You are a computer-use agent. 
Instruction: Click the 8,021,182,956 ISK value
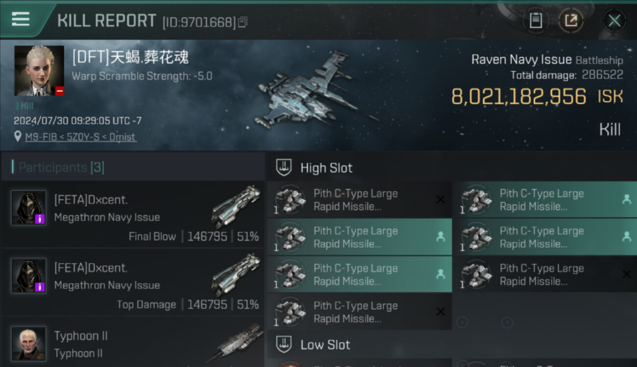519,96
